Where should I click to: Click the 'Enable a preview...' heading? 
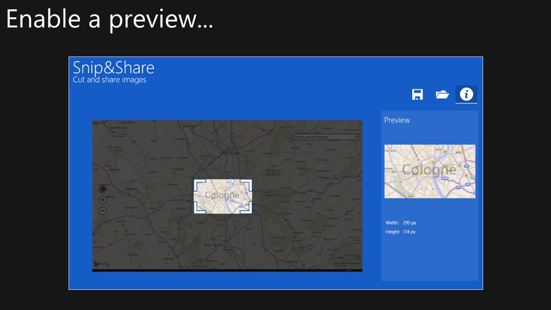(x=110, y=19)
